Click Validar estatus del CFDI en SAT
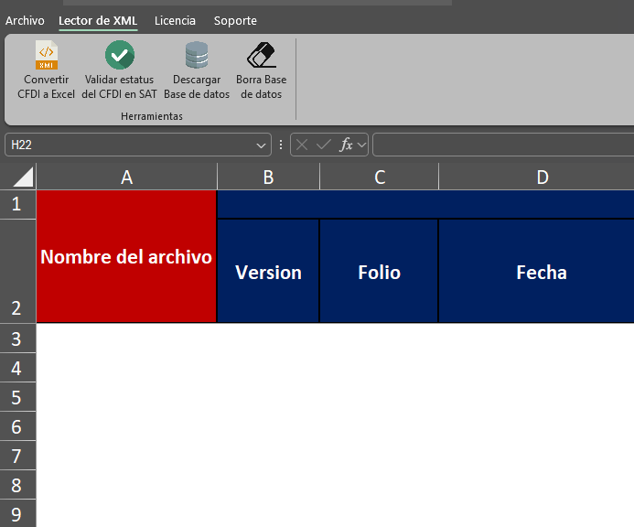 pyautogui.click(x=119, y=57)
